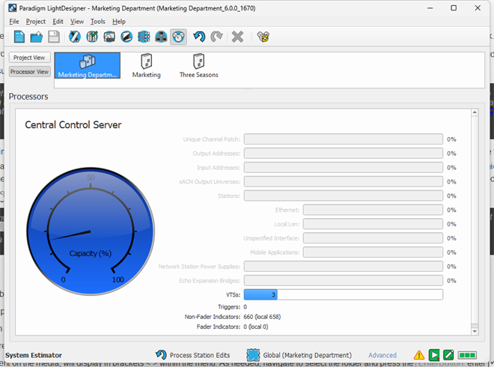Screen dimensions: 494x367
Task: Switch to Processor View
Action: [x=29, y=72]
